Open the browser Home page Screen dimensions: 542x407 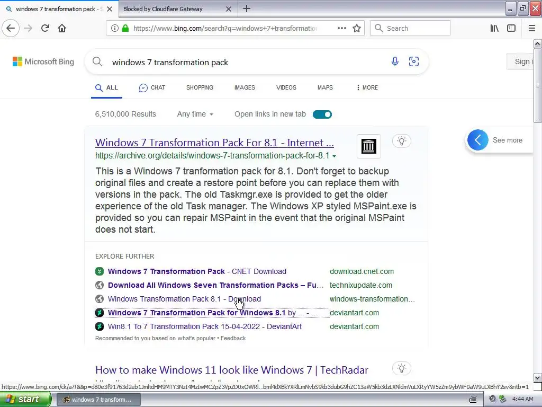tap(62, 28)
